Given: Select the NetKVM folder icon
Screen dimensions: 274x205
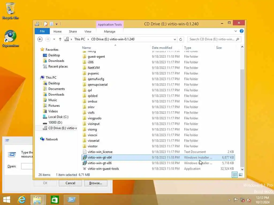Looking at the screenshot, I should 84,68.
